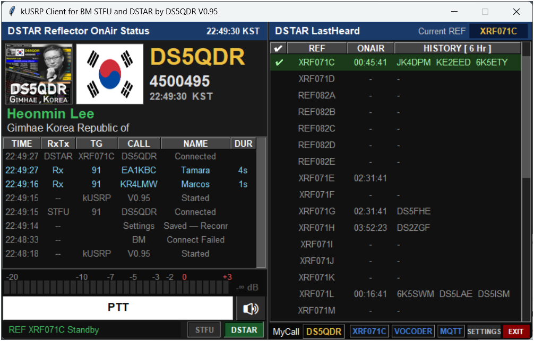Select reflector XRF071H
Image resolution: width=534 pixels, height=341 pixels.
(396, 228)
